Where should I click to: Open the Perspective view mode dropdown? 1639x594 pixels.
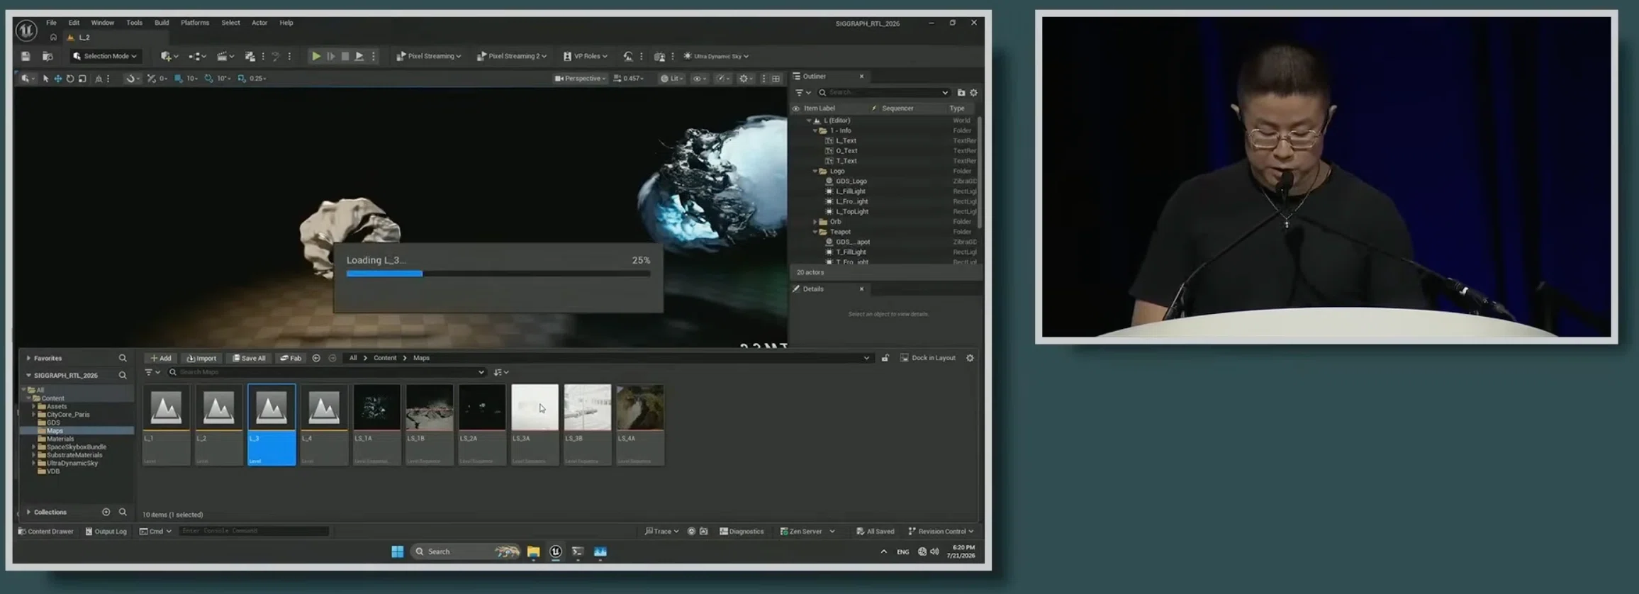580,79
